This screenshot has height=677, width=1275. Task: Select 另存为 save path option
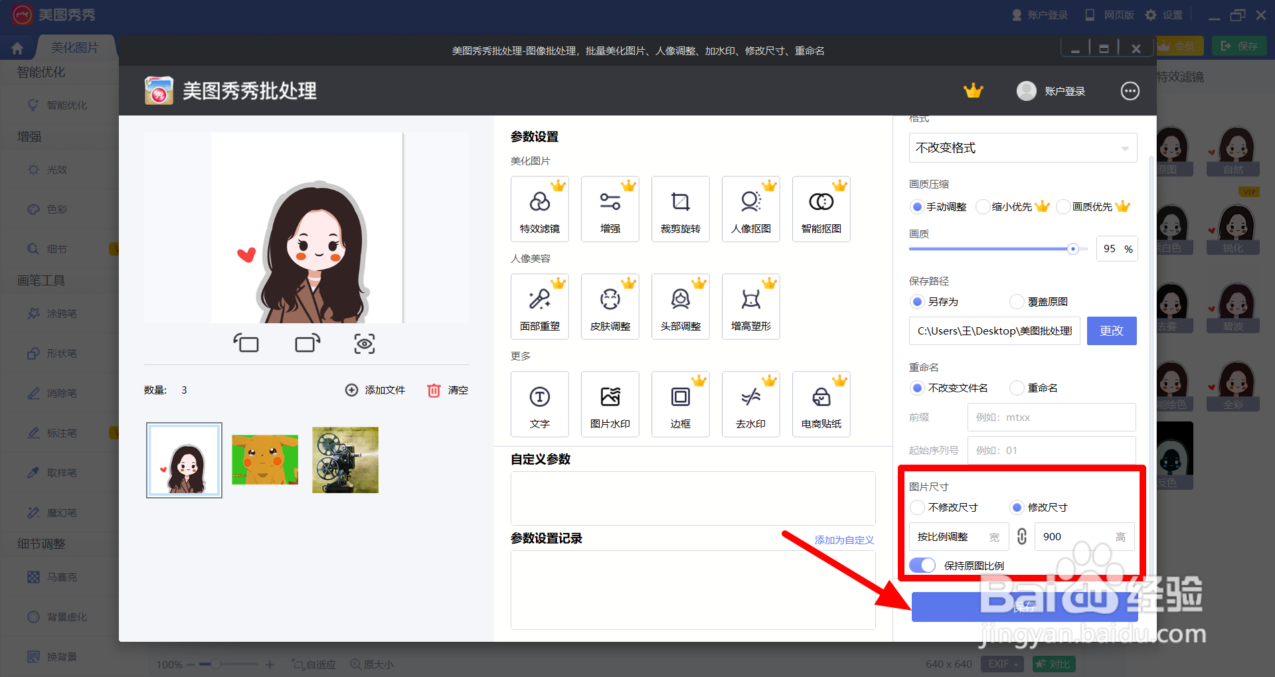coord(934,302)
